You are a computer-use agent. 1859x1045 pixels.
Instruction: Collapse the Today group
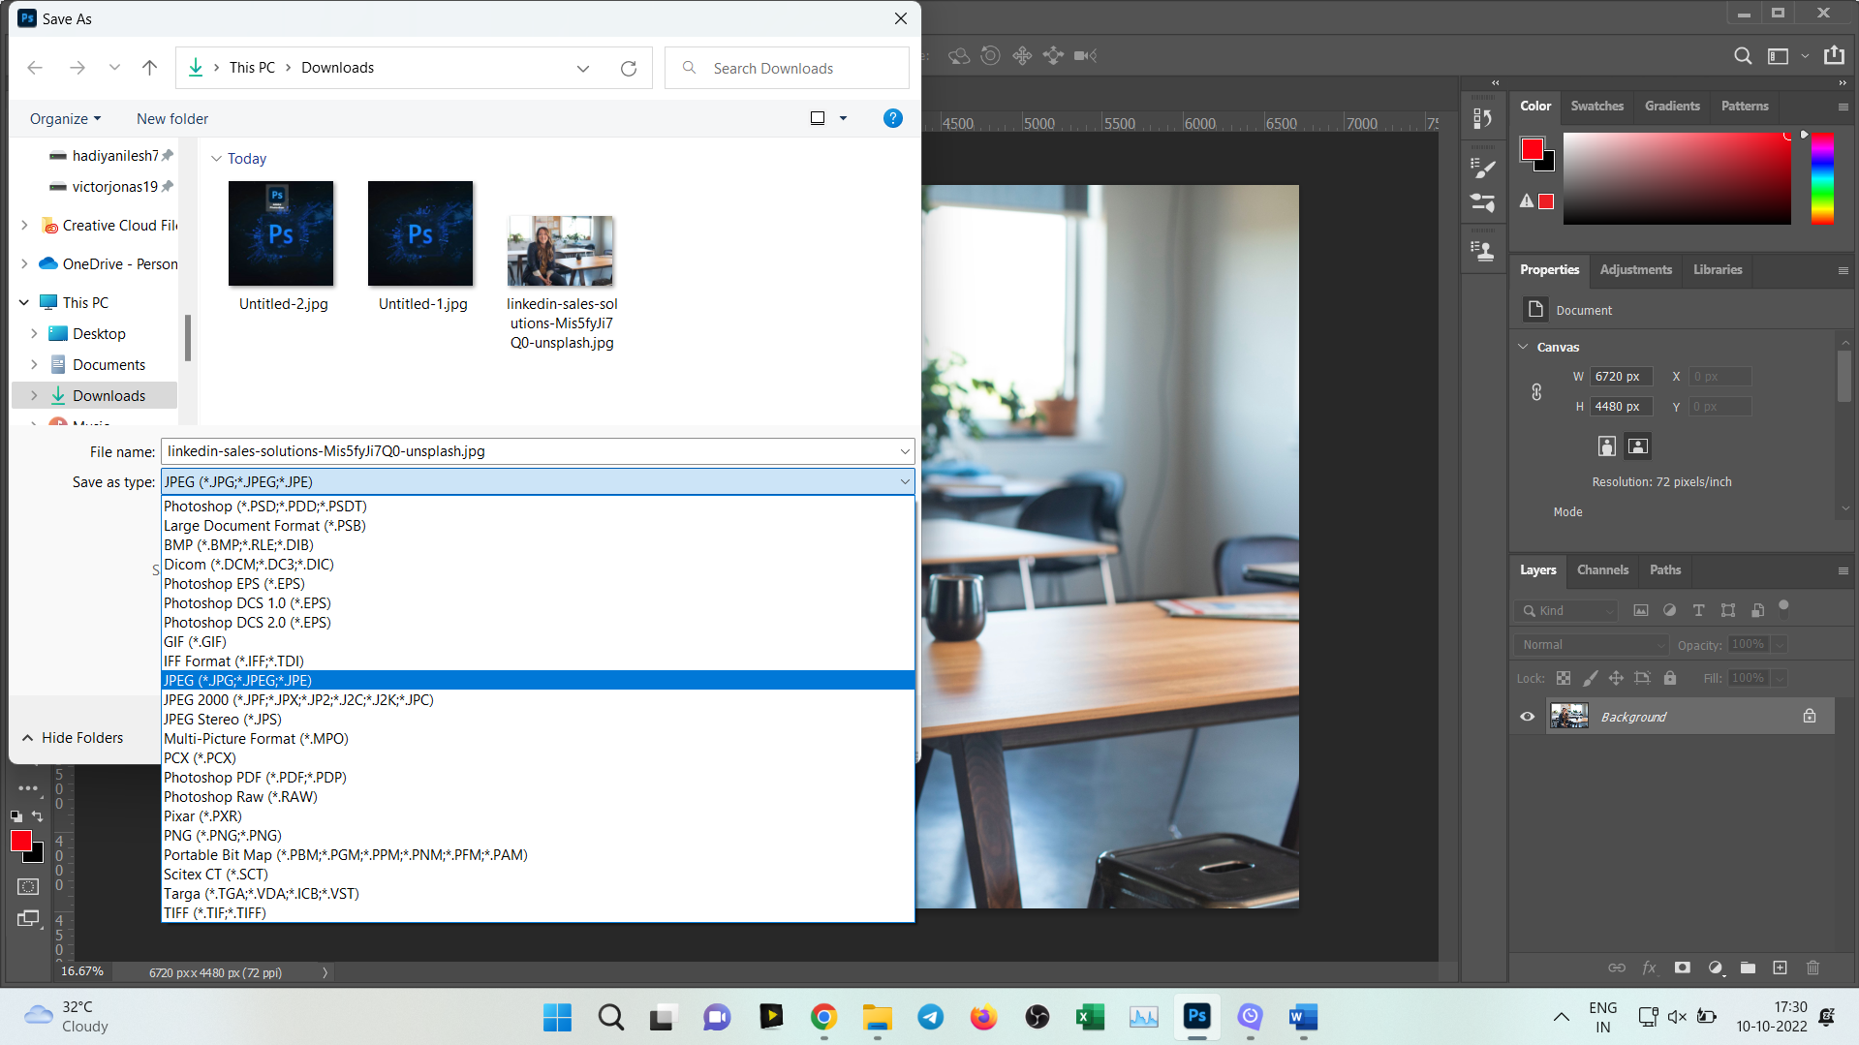216,158
